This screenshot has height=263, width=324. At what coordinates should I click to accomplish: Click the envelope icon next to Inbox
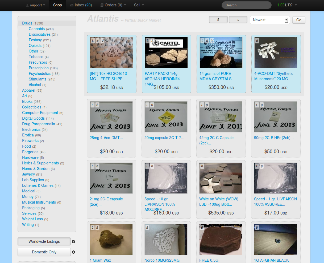pos(72,5)
